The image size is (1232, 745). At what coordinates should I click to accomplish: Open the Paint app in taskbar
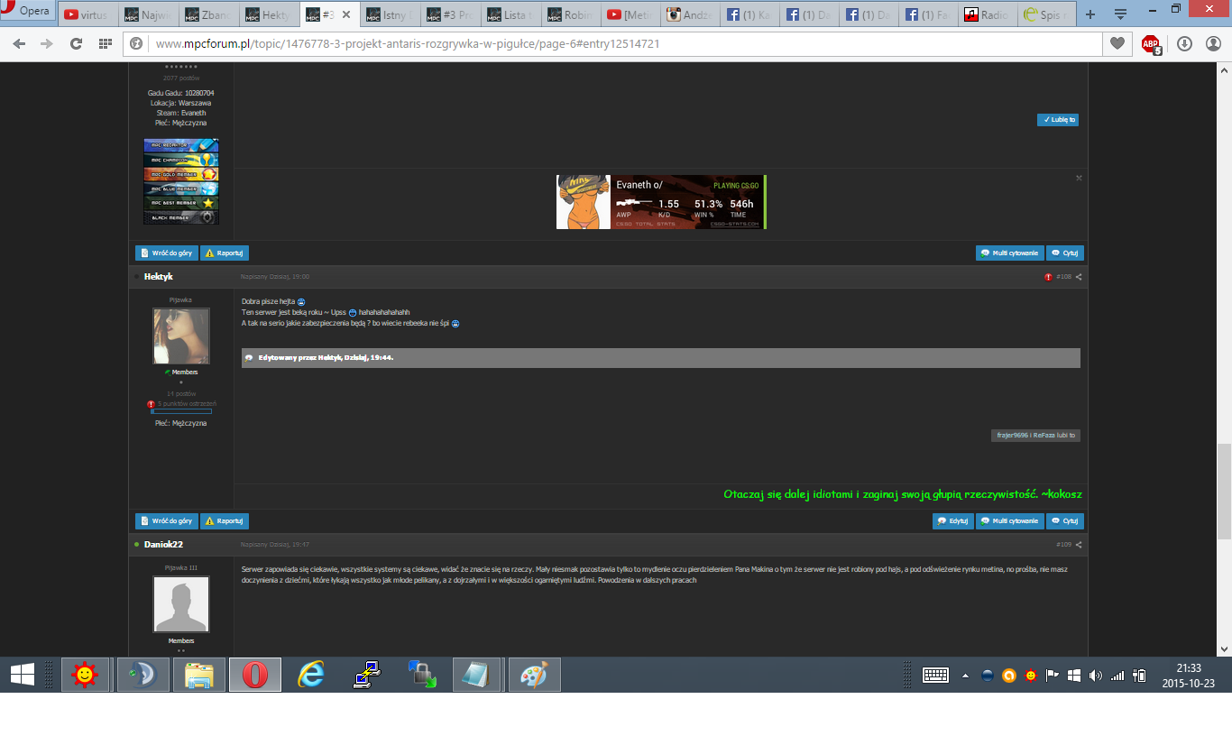(535, 675)
